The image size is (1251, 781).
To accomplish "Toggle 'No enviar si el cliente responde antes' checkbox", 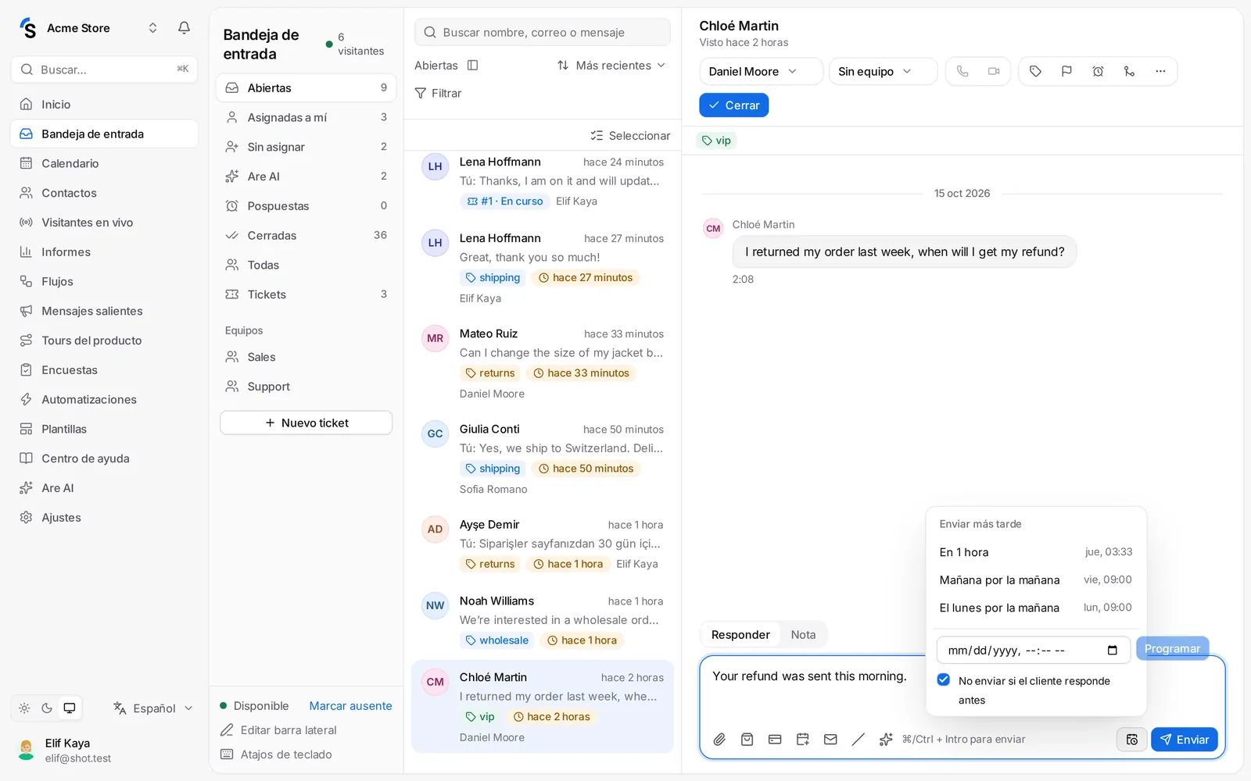I will 944,680.
